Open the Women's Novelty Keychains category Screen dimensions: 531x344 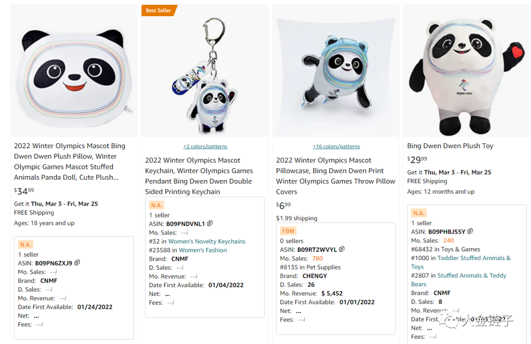pyautogui.click(x=206, y=241)
